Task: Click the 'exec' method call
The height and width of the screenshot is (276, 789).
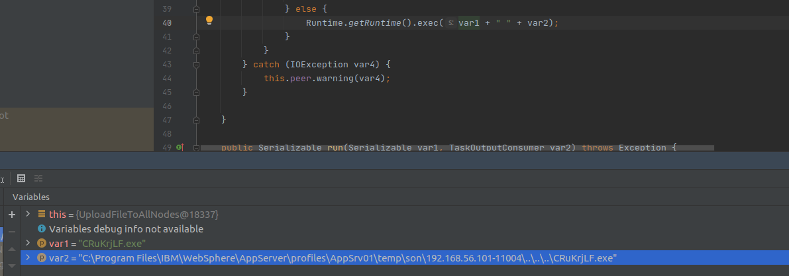Action: point(428,23)
